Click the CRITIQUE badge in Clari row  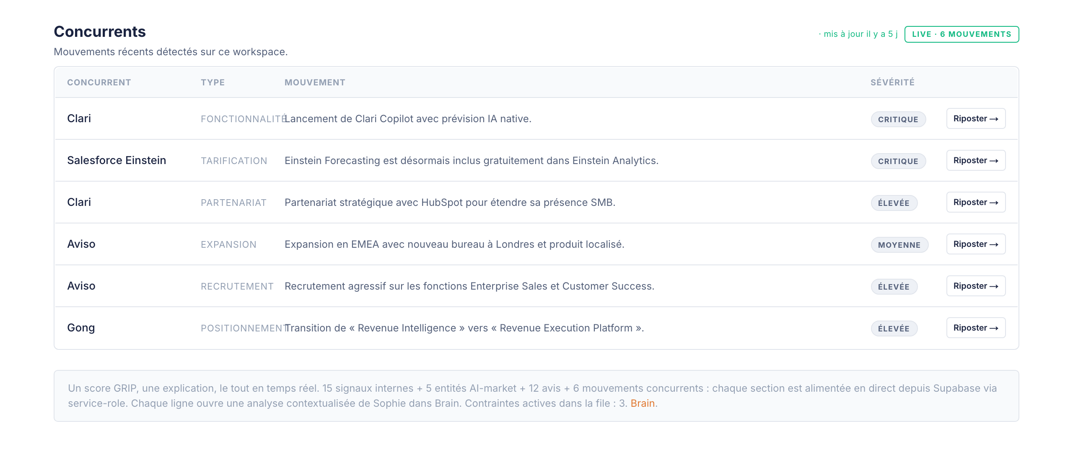tap(898, 119)
